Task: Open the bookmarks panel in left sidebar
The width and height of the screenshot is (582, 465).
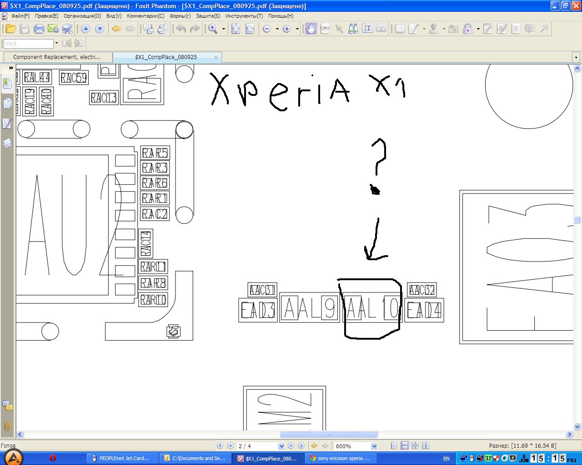Action: click(7, 83)
